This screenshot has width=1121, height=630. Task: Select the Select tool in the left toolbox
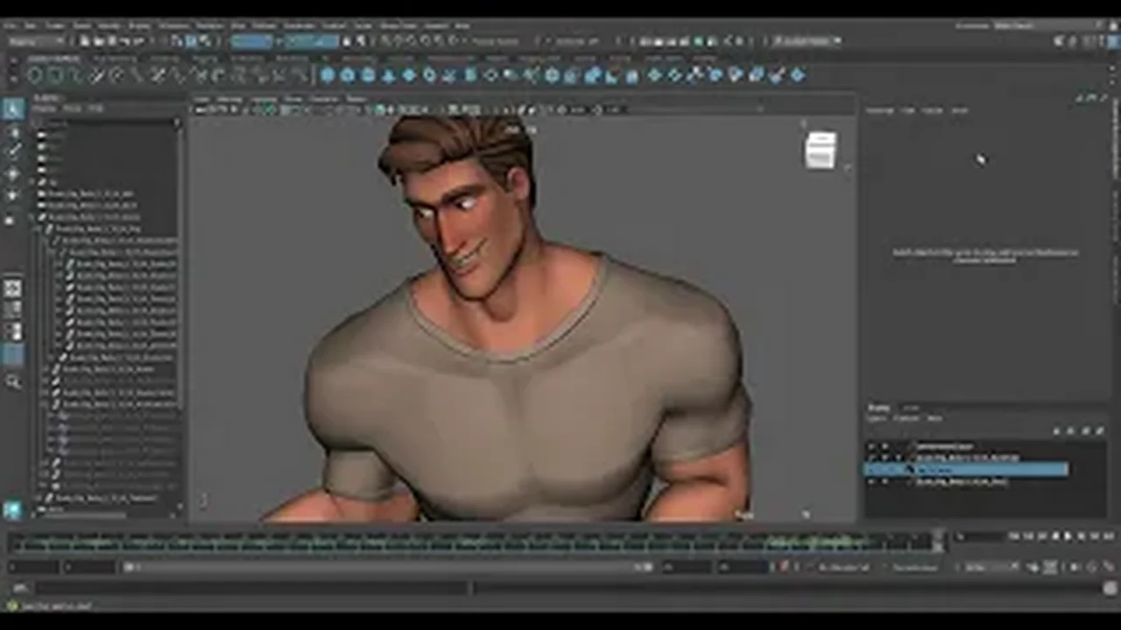pos(13,109)
